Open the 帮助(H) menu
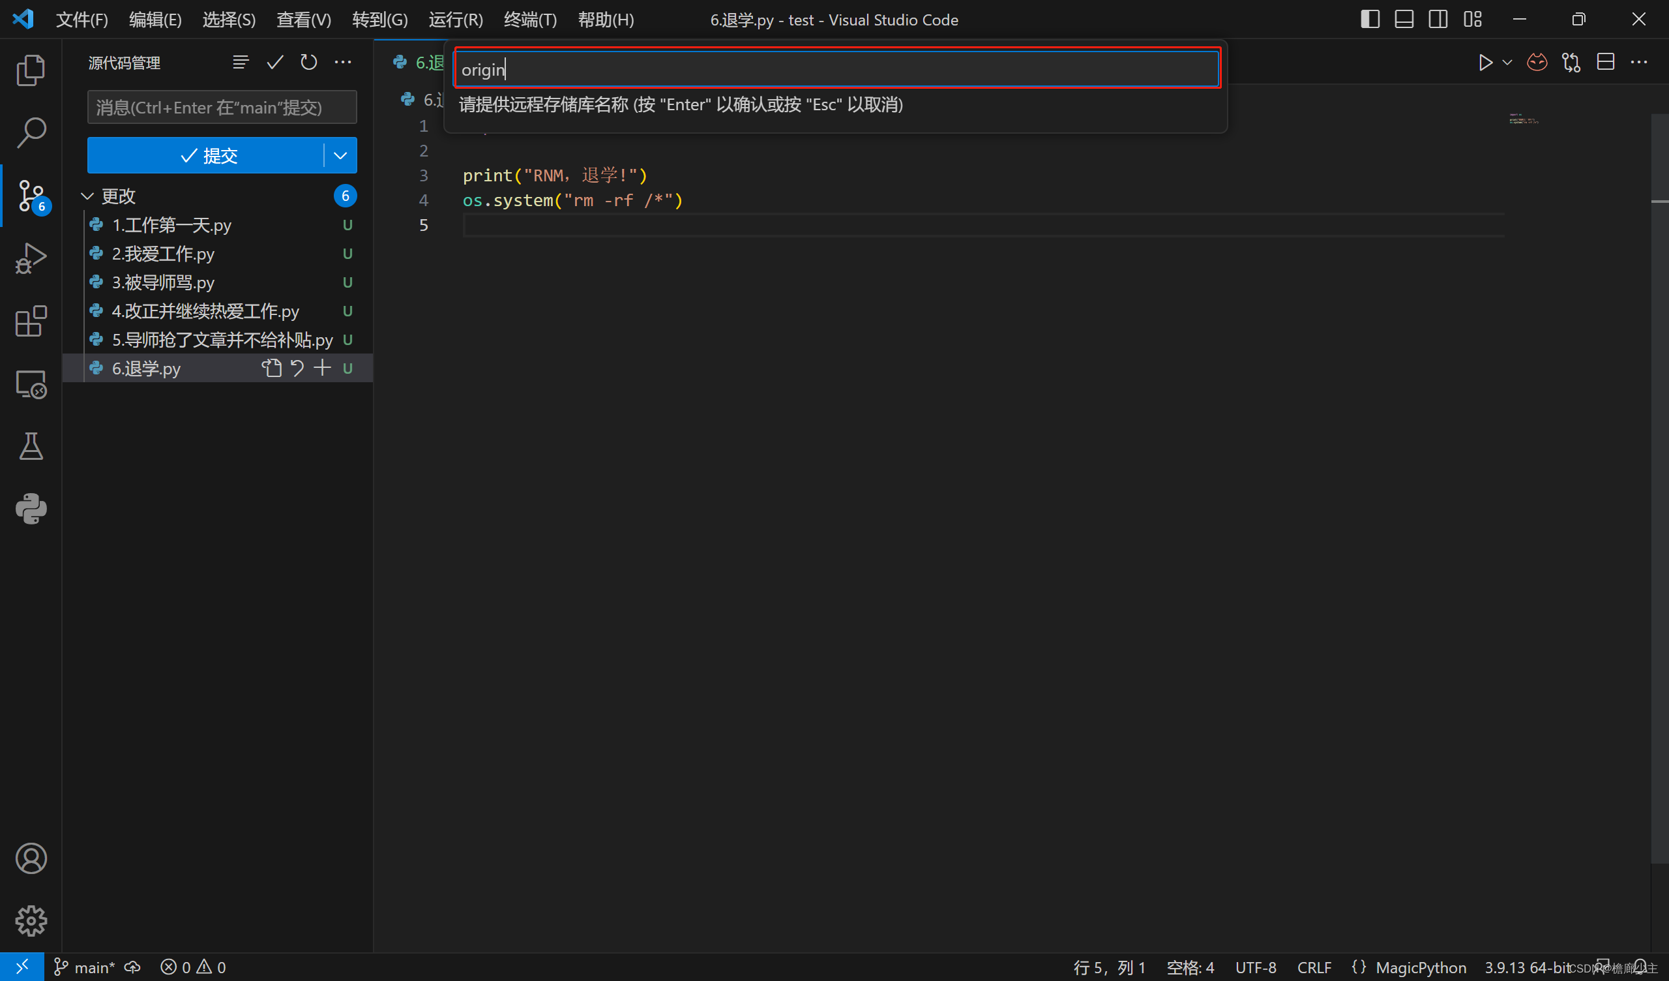 point(606,19)
